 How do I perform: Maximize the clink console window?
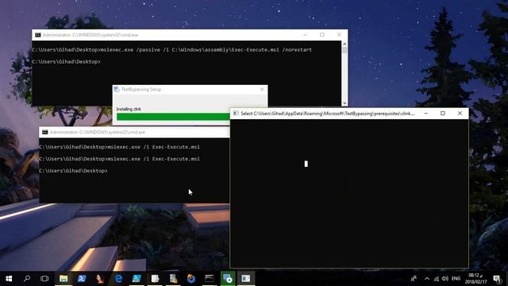443,113
